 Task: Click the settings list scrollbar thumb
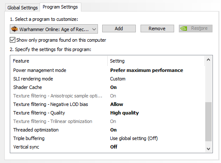point(208,122)
